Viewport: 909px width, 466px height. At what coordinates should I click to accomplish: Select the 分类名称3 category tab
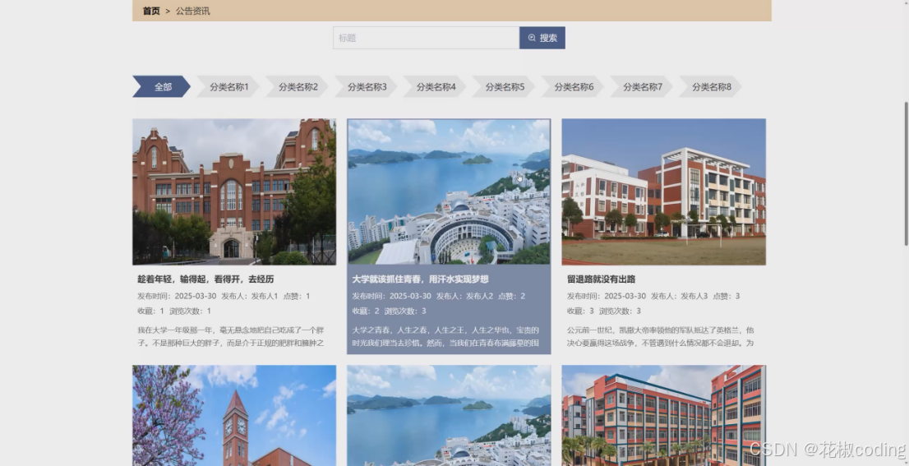point(366,86)
